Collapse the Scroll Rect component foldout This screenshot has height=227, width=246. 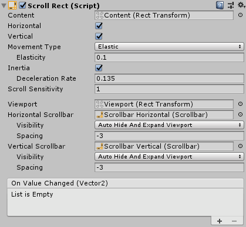tap(4, 6)
